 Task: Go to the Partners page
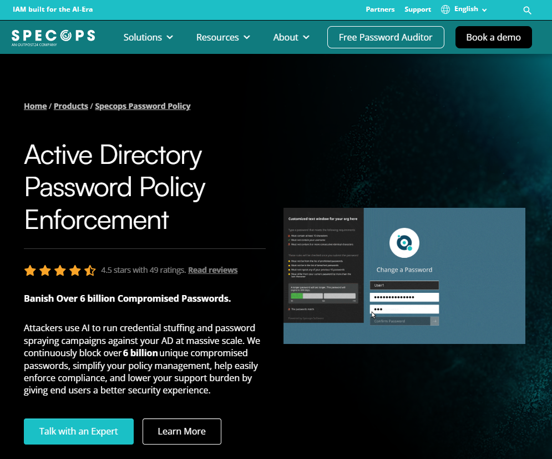pyautogui.click(x=380, y=9)
